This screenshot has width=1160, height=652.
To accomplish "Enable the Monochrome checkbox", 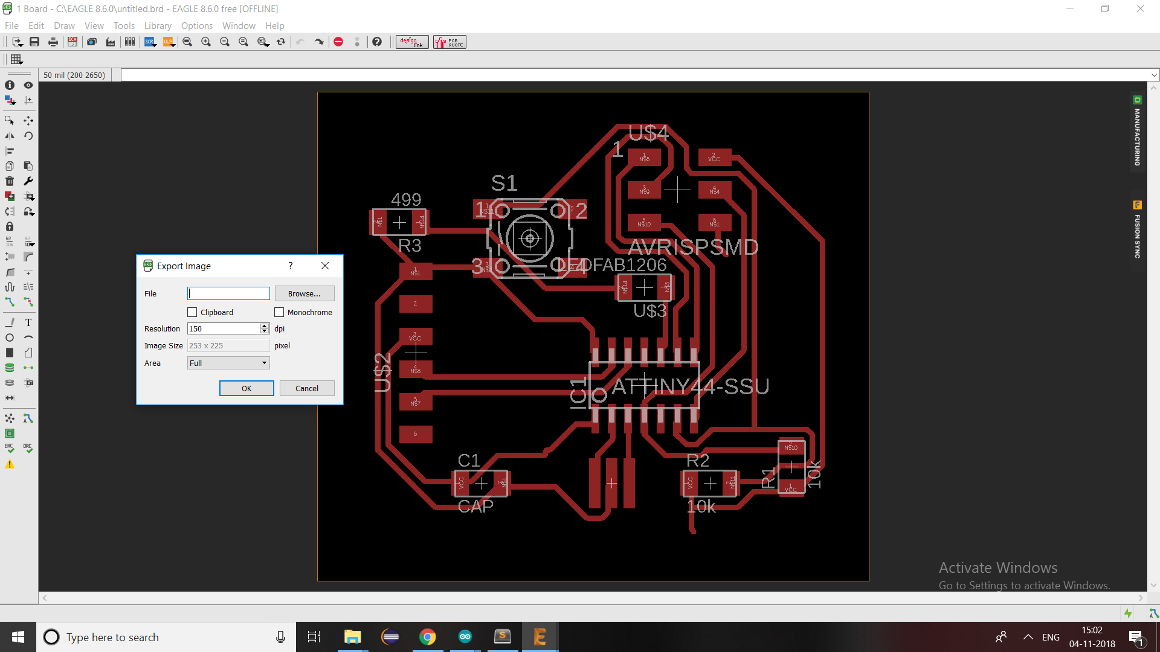I will pyautogui.click(x=279, y=312).
